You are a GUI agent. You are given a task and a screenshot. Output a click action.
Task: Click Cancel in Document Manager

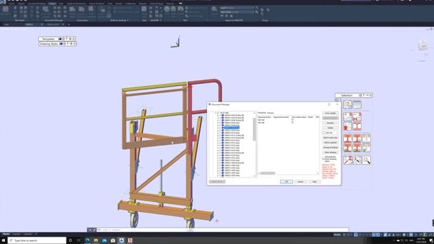(x=300, y=182)
